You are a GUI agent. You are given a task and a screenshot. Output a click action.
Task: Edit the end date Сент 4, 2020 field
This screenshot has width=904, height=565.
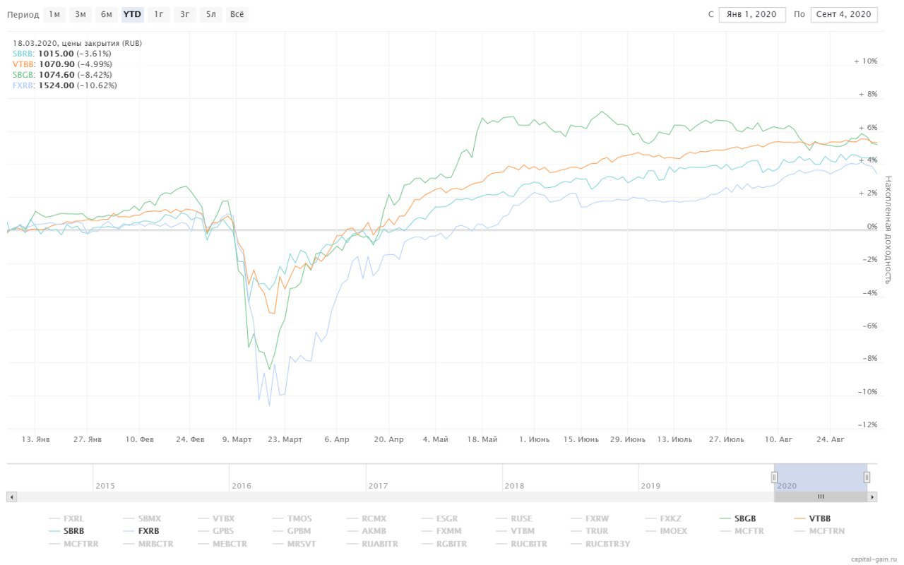[x=845, y=14]
